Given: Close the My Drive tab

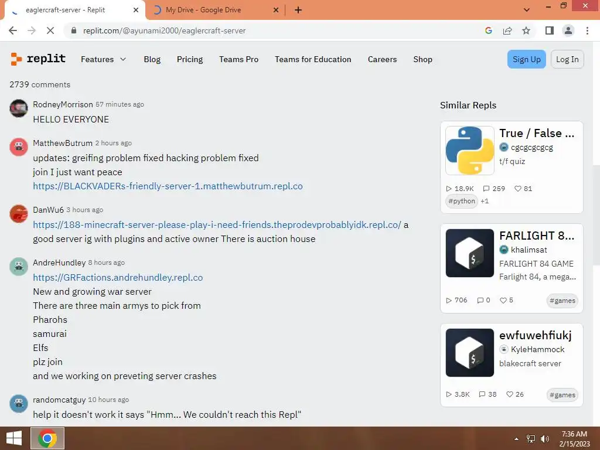Looking at the screenshot, I should (x=276, y=10).
